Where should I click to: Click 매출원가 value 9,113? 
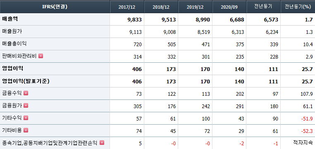[x=136, y=32]
